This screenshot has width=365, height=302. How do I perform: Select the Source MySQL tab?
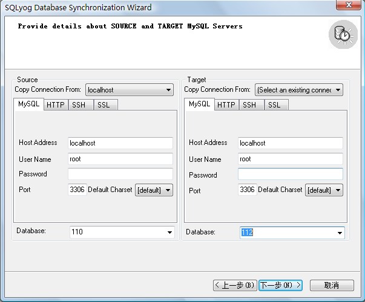click(x=28, y=104)
